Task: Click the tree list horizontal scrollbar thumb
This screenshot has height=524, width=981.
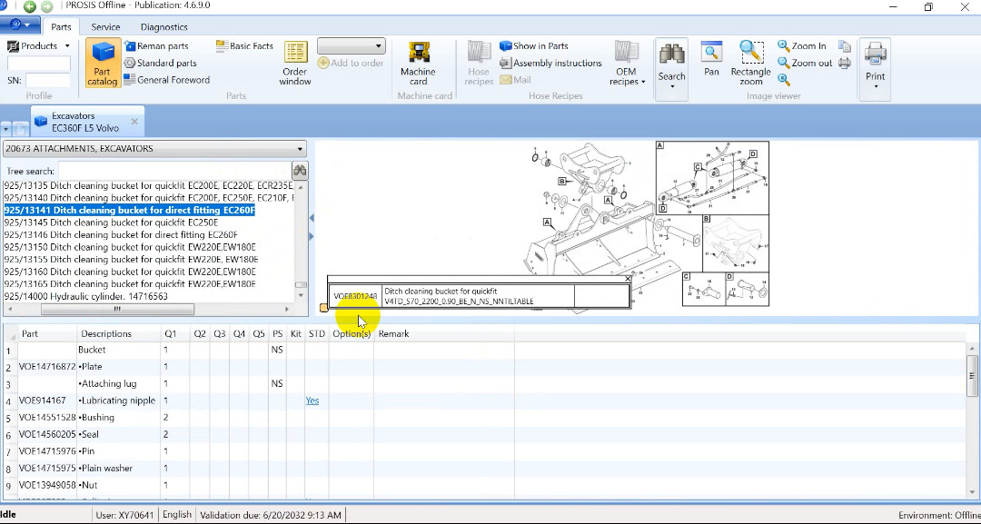Action: coord(117,309)
